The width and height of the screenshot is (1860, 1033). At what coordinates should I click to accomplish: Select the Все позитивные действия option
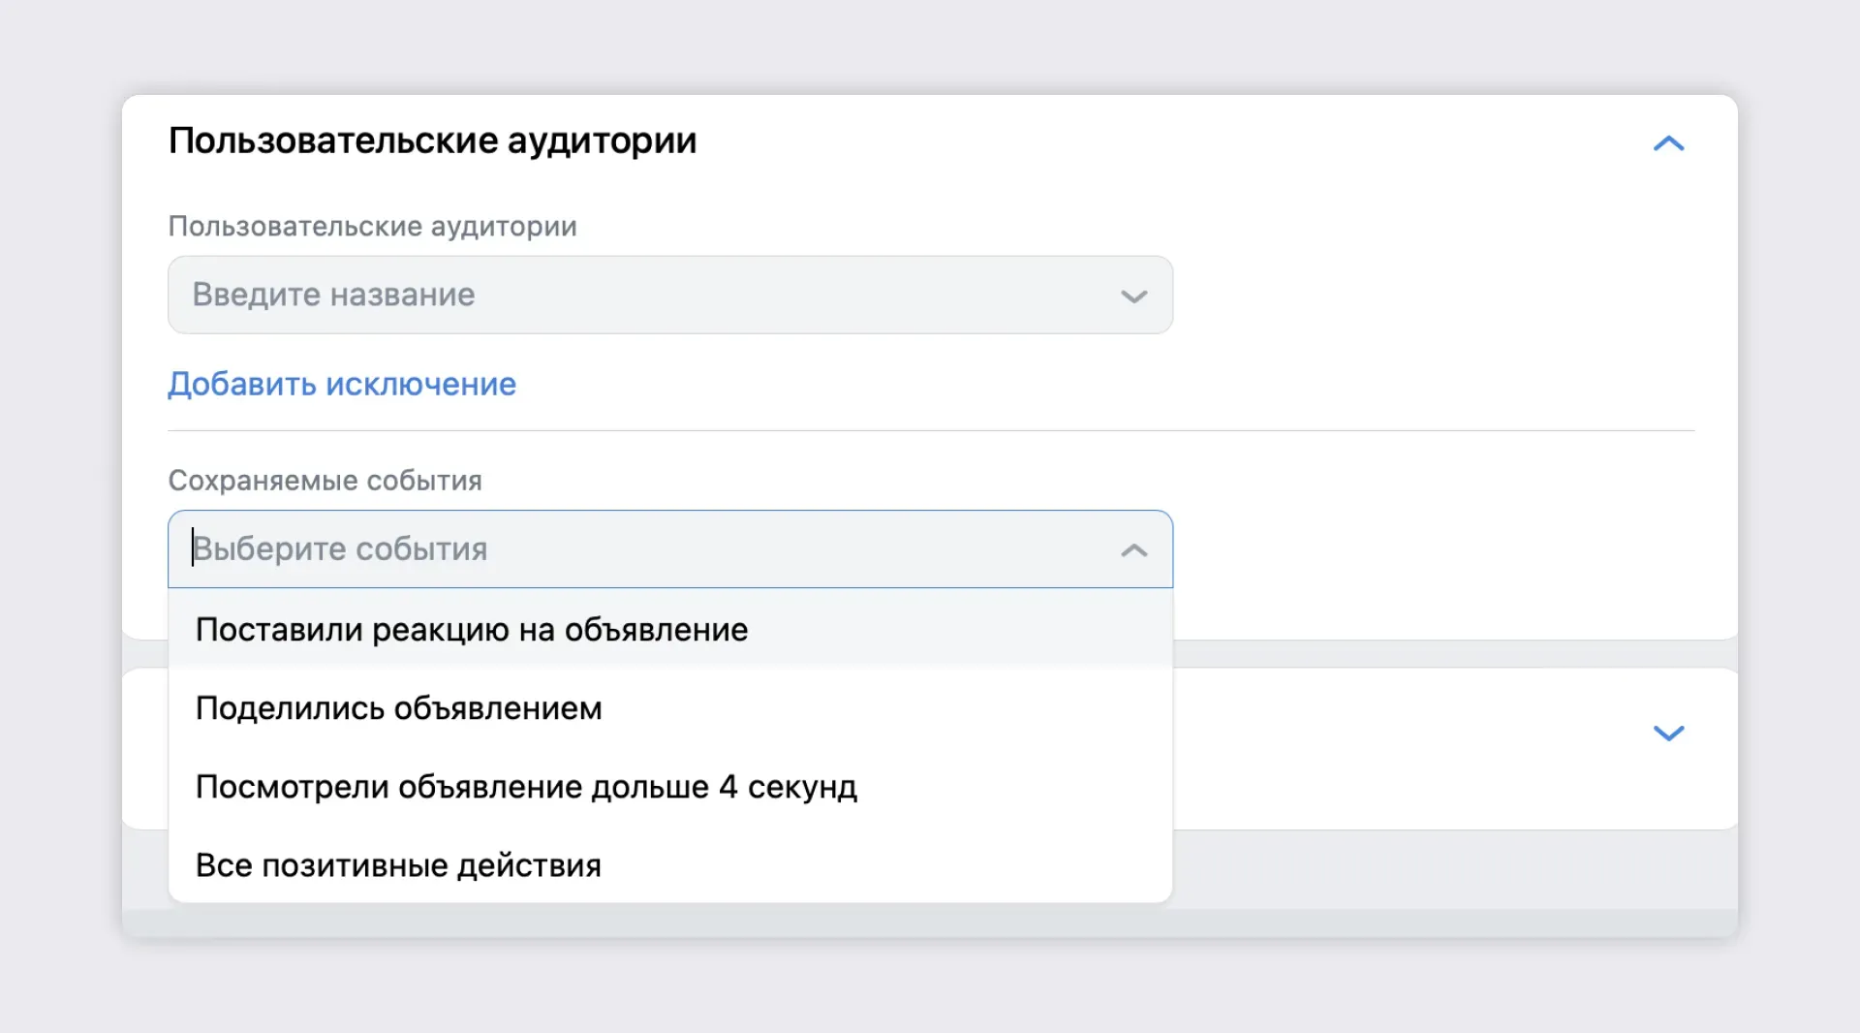click(398, 865)
